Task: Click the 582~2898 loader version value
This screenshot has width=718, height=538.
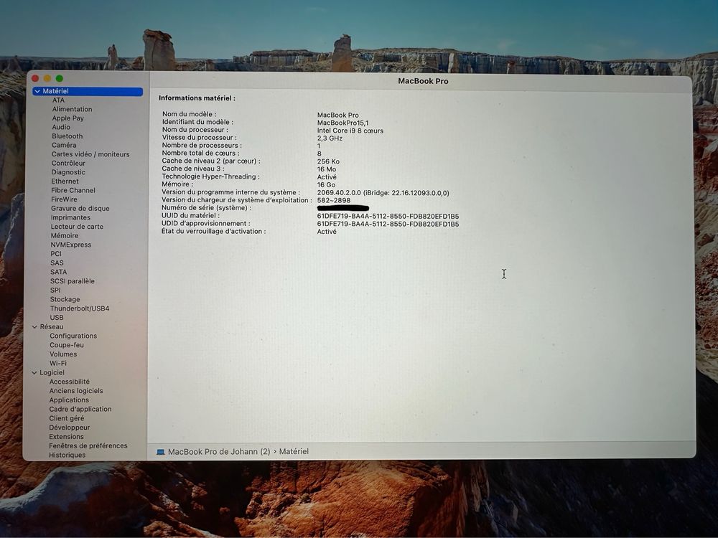Action: (x=334, y=201)
